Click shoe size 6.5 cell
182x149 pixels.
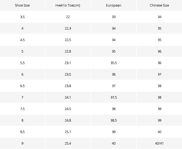22,86
